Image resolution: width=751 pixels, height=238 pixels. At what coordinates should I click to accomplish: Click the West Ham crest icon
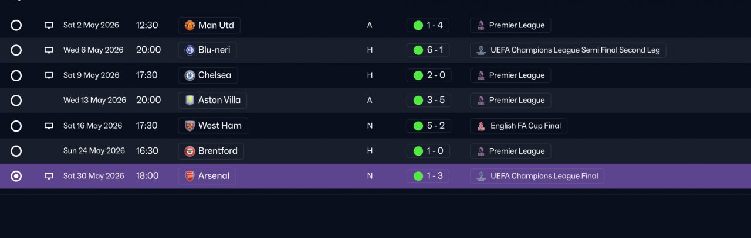point(190,126)
